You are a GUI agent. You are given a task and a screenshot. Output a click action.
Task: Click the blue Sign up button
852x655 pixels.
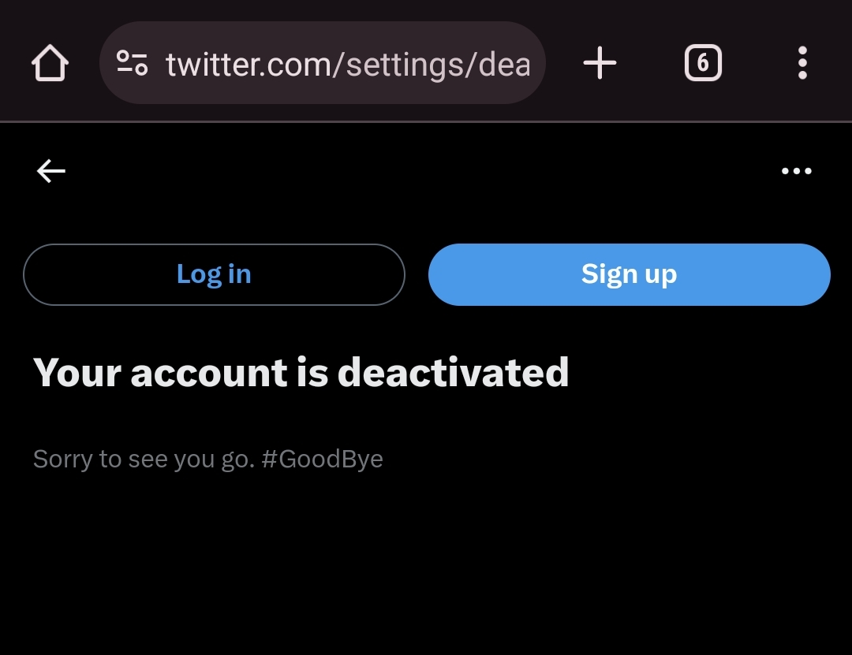629,274
